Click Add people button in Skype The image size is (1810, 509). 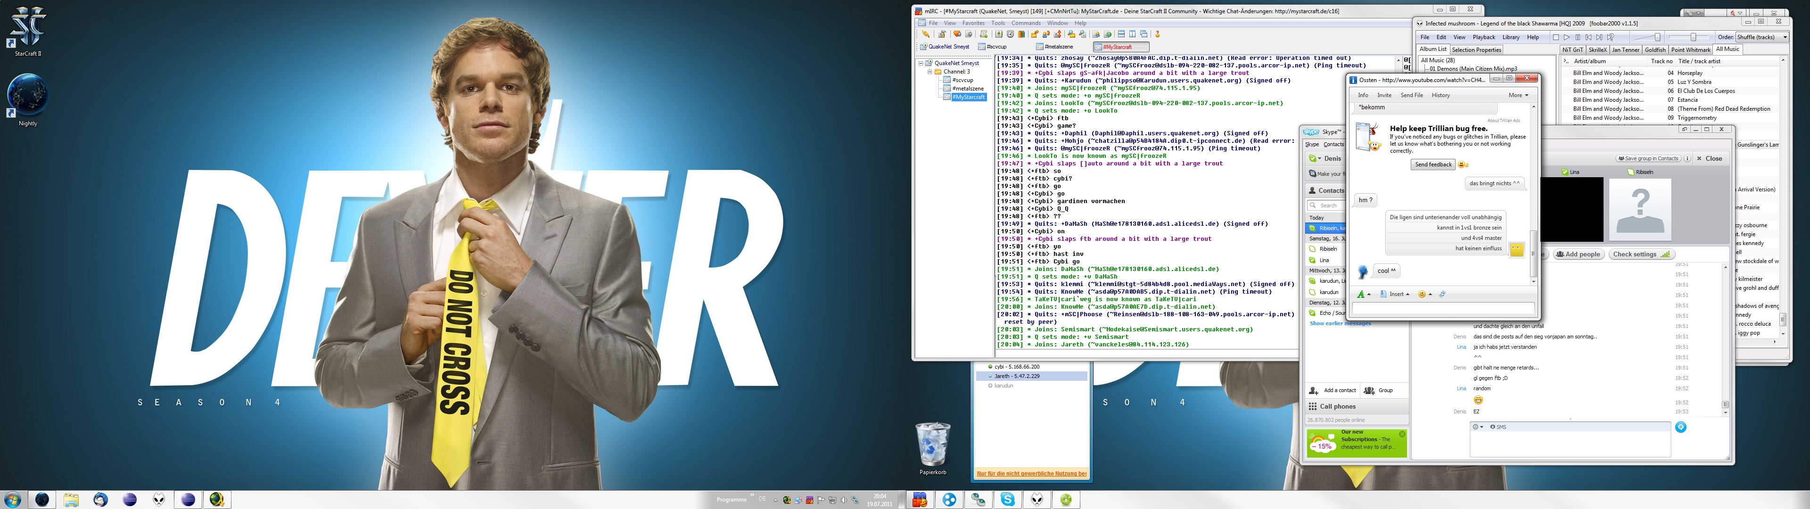click(x=1579, y=254)
